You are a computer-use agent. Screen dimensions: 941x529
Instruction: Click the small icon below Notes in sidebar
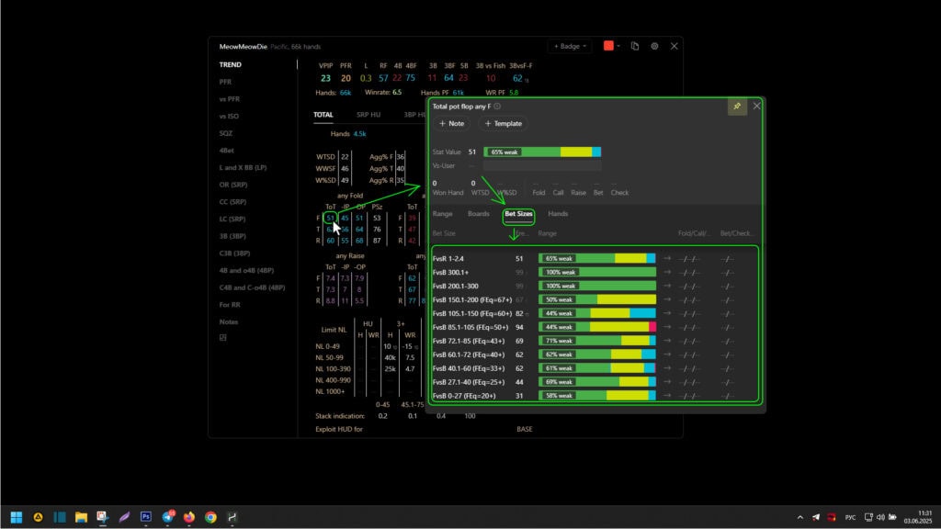(x=222, y=339)
